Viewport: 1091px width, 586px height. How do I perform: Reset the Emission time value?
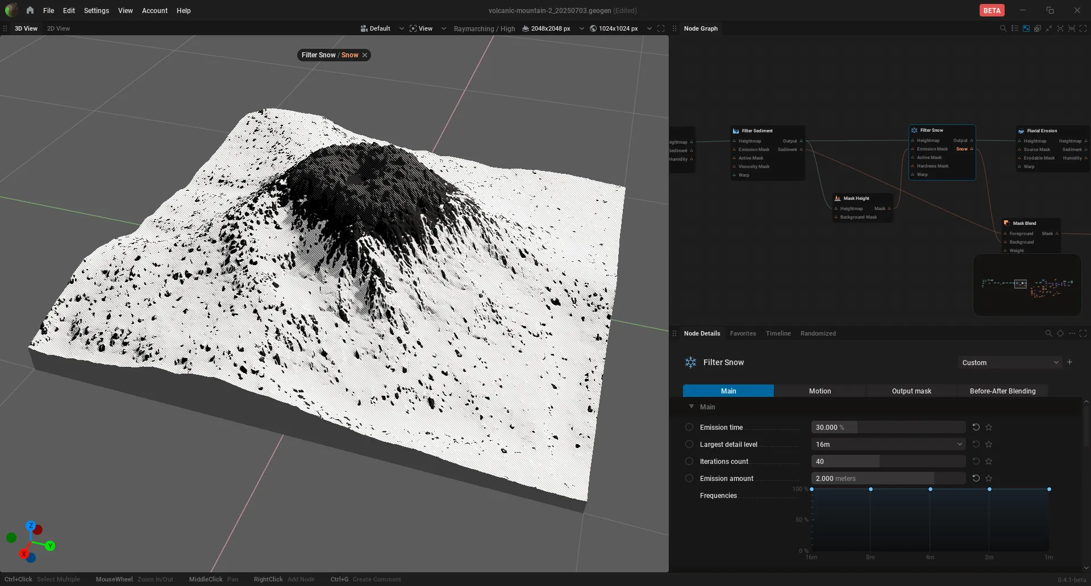pos(976,427)
